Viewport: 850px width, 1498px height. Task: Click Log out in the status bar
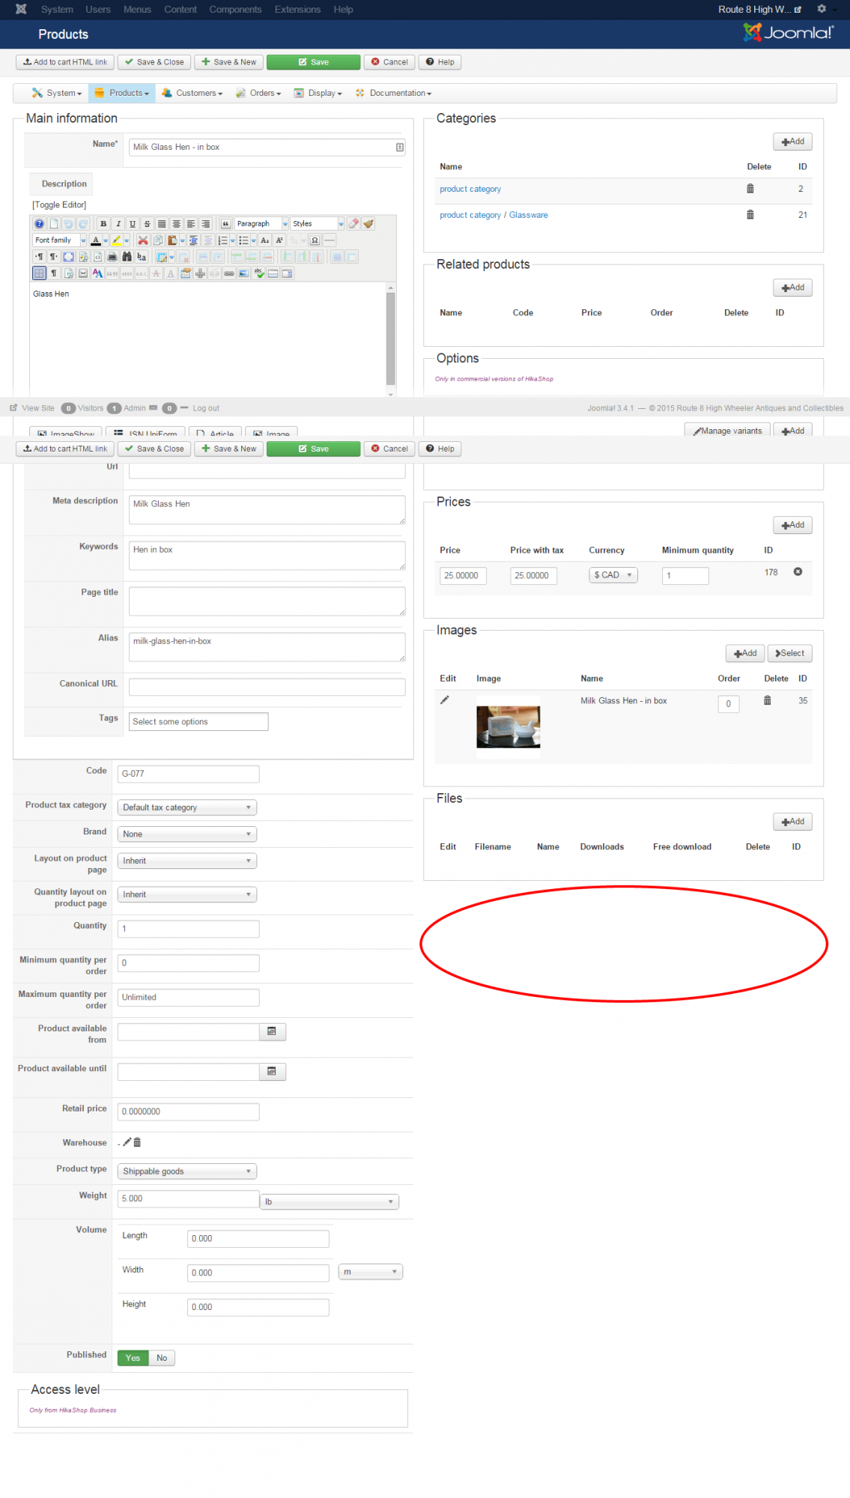[206, 408]
